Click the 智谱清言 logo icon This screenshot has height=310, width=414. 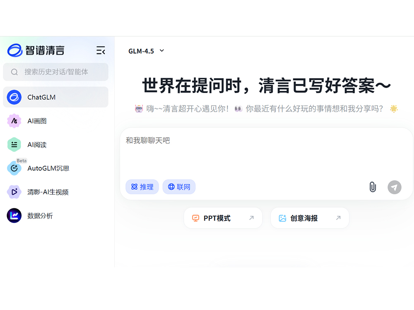pyautogui.click(x=15, y=50)
